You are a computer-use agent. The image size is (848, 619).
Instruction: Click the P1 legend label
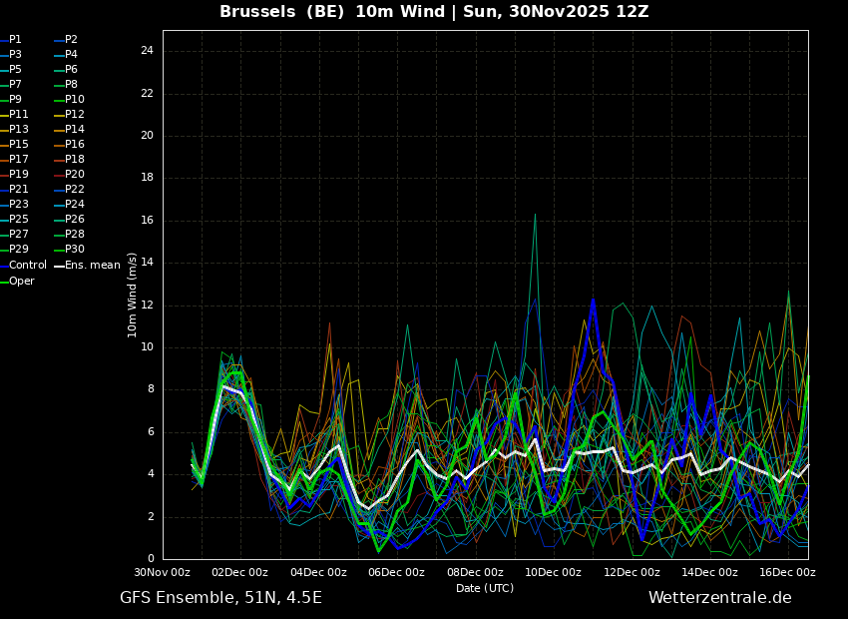pos(15,39)
